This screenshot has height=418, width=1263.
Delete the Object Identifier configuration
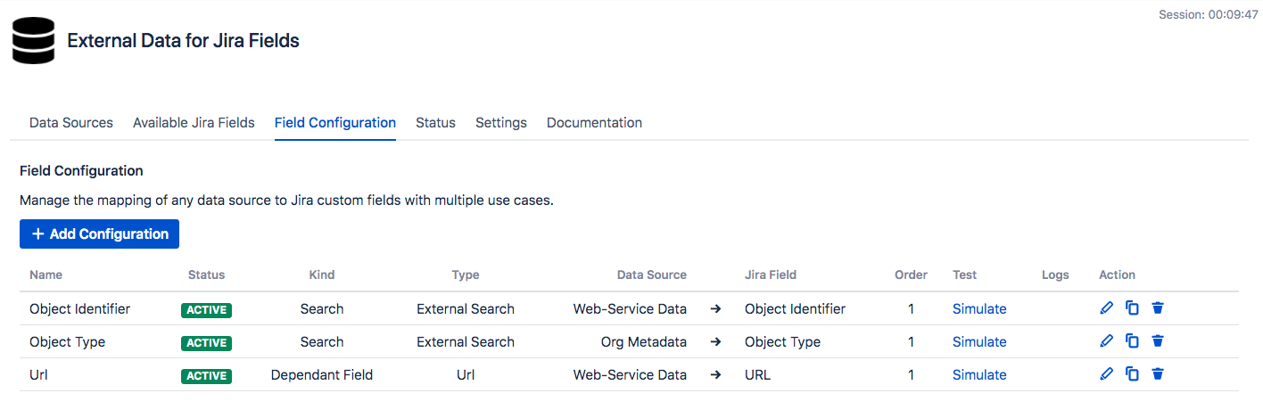point(1158,308)
